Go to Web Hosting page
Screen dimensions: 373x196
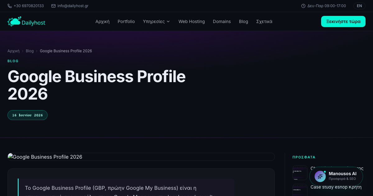191,21
